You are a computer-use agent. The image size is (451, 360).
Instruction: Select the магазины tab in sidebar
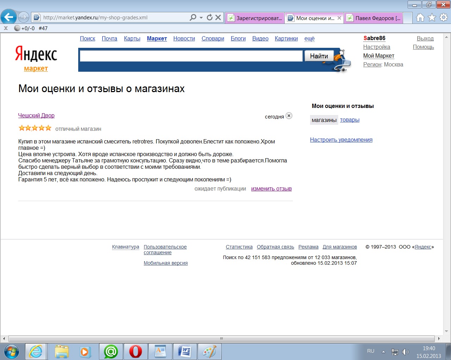click(324, 120)
